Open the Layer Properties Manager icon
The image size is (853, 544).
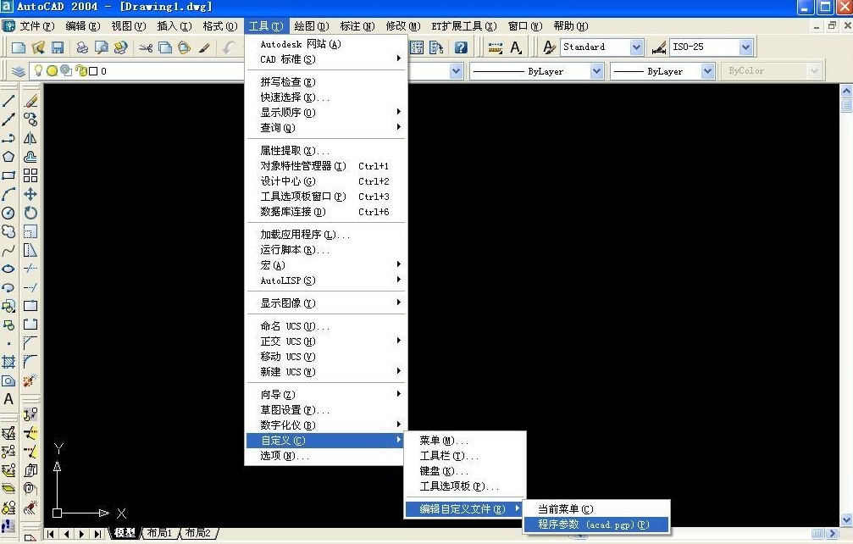point(19,70)
